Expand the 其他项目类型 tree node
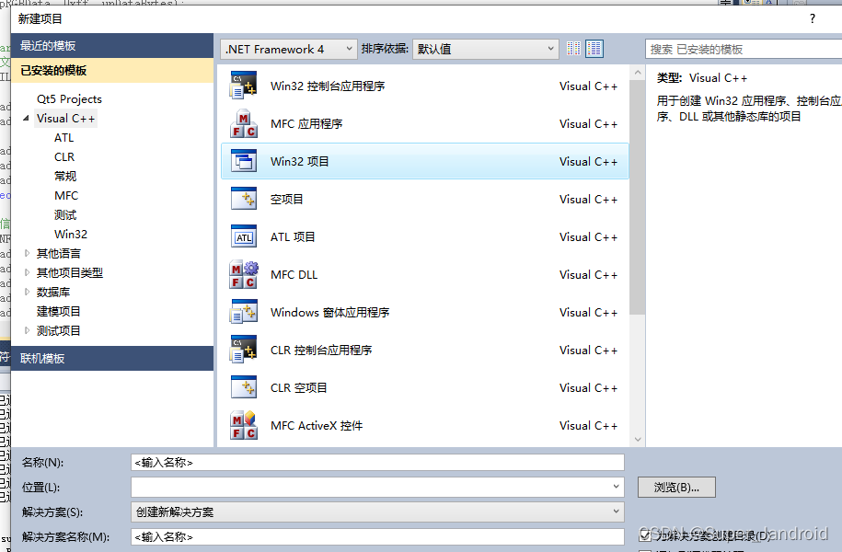The image size is (842, 552). pos(27,272)
